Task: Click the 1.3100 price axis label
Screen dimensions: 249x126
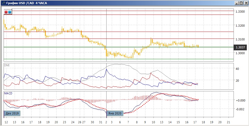Action: 240,39
